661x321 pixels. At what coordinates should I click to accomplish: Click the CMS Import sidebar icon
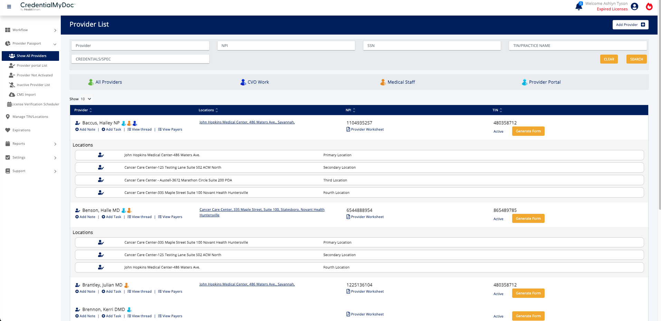pos(12,94)
